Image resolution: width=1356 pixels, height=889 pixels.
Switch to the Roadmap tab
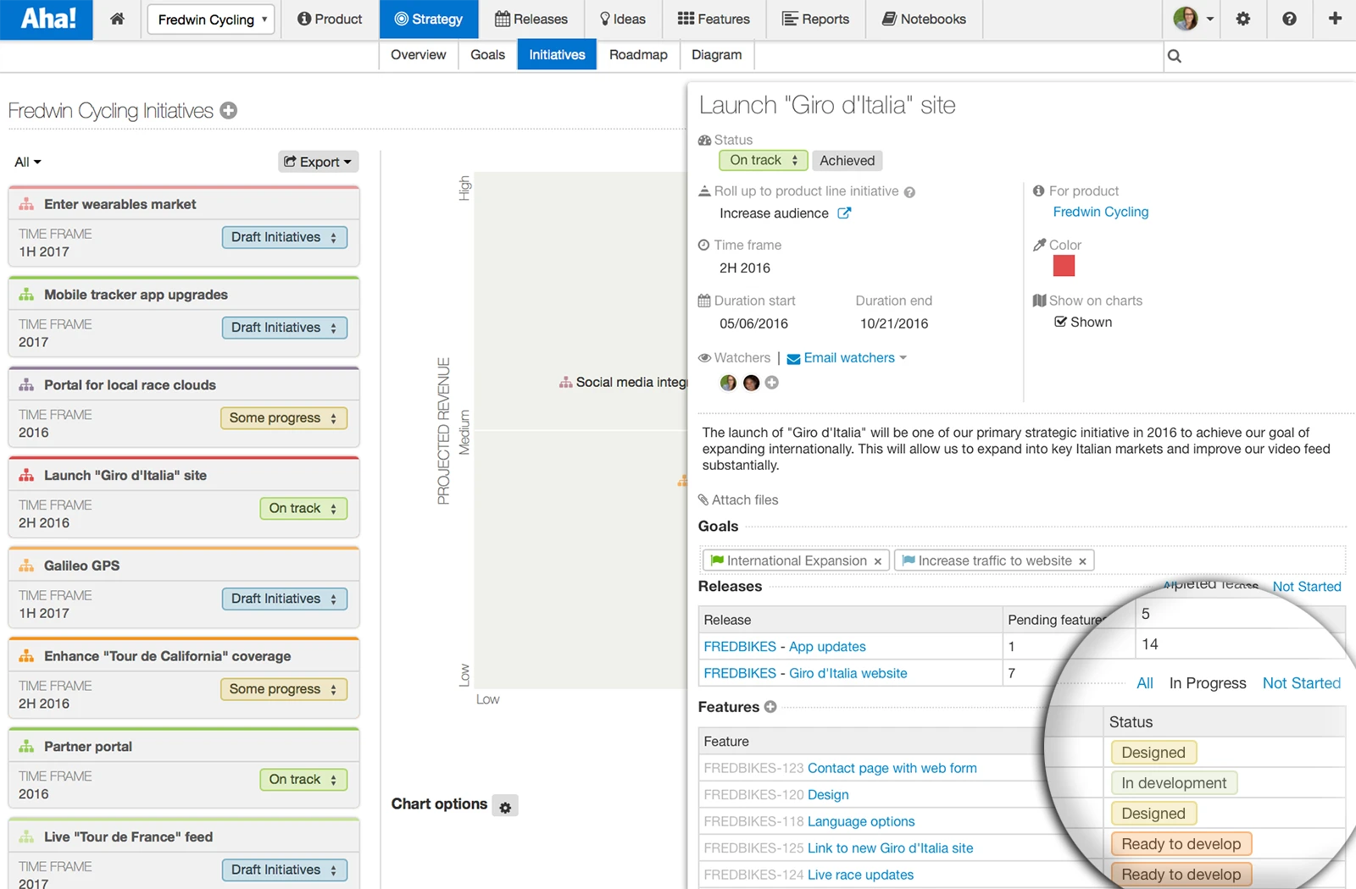[638, 55]
